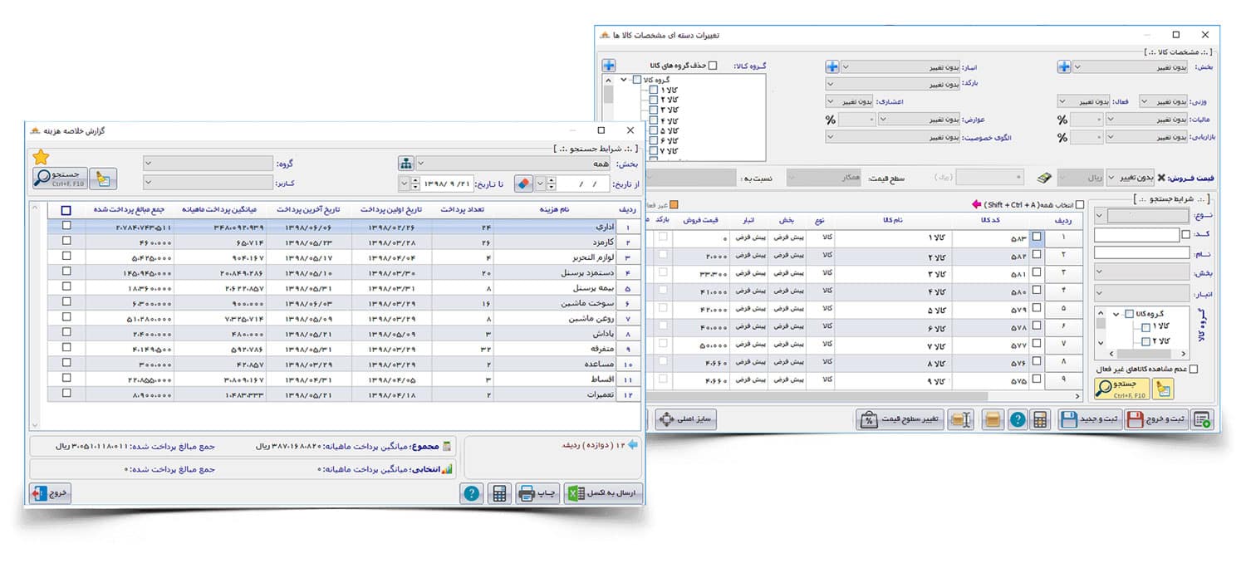The width and height of the screenshot is (1246, 563).
Task: Toggle the header select-all checkbox in expense table
Action: click(x=66, y=211)
